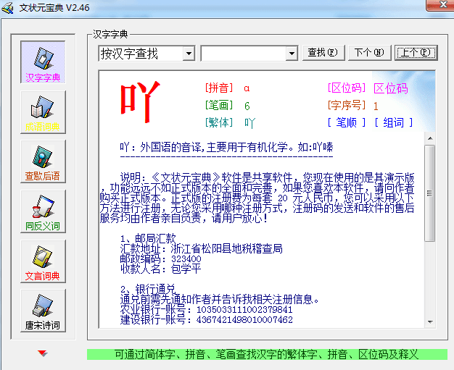Click the definition line starting 吖：外国语的音译
Viewport: 454px width, 370px height.
(226, 148)
